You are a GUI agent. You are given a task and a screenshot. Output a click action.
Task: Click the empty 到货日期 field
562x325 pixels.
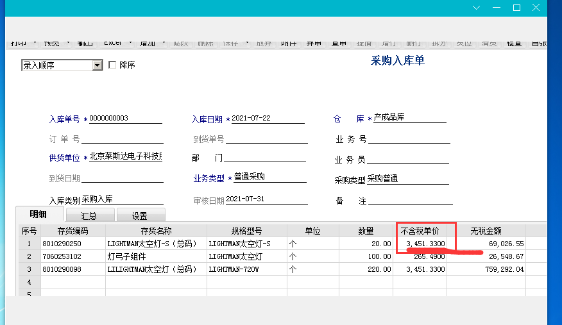coord(123,178)
